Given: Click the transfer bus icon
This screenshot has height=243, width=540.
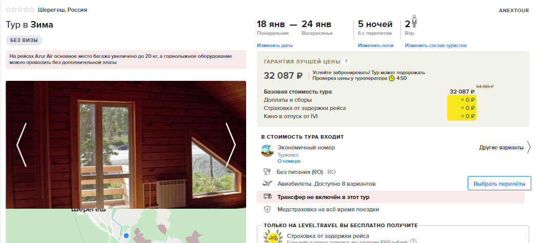Looking at the screenshot, I should [267, 196].
